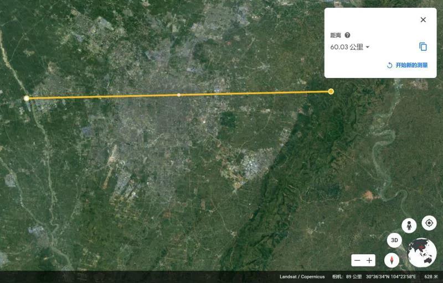Select the western start point of line
Image resolution: width=443 pixels, height=283 pixels.
27,98
